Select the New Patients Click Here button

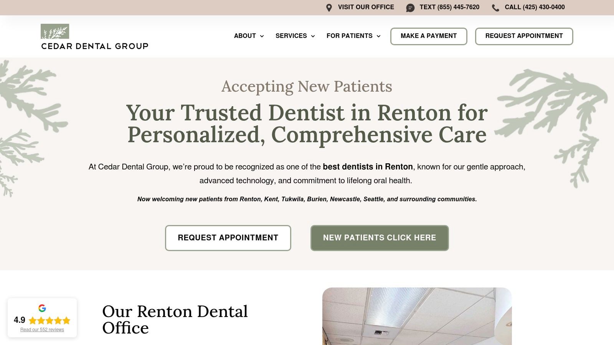point(380,238)
